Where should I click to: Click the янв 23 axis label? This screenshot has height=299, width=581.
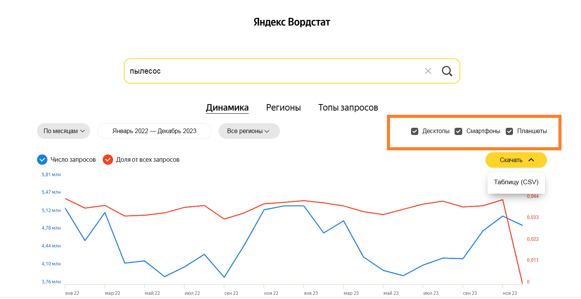(310, 293)
